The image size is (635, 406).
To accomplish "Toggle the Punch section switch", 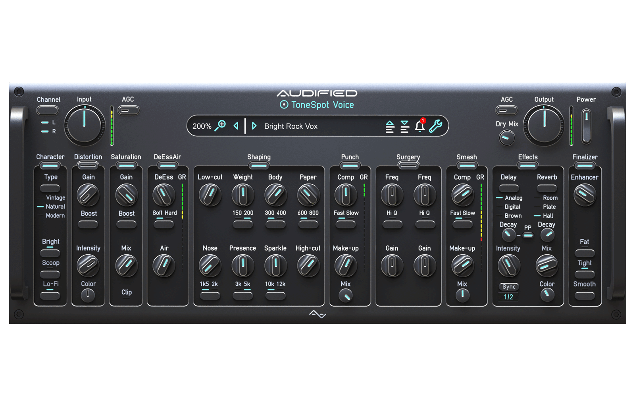I will pos(350,165).
